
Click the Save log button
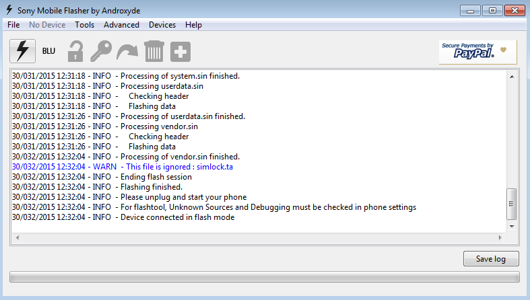[x=491, y=259]
